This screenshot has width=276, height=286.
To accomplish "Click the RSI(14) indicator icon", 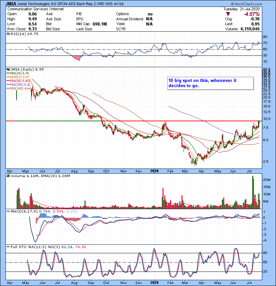I will [x=8, y=34].
